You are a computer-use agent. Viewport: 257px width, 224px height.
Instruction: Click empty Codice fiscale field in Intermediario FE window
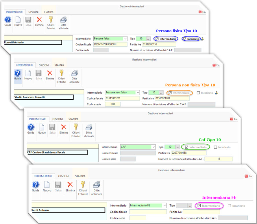point(148,212)
